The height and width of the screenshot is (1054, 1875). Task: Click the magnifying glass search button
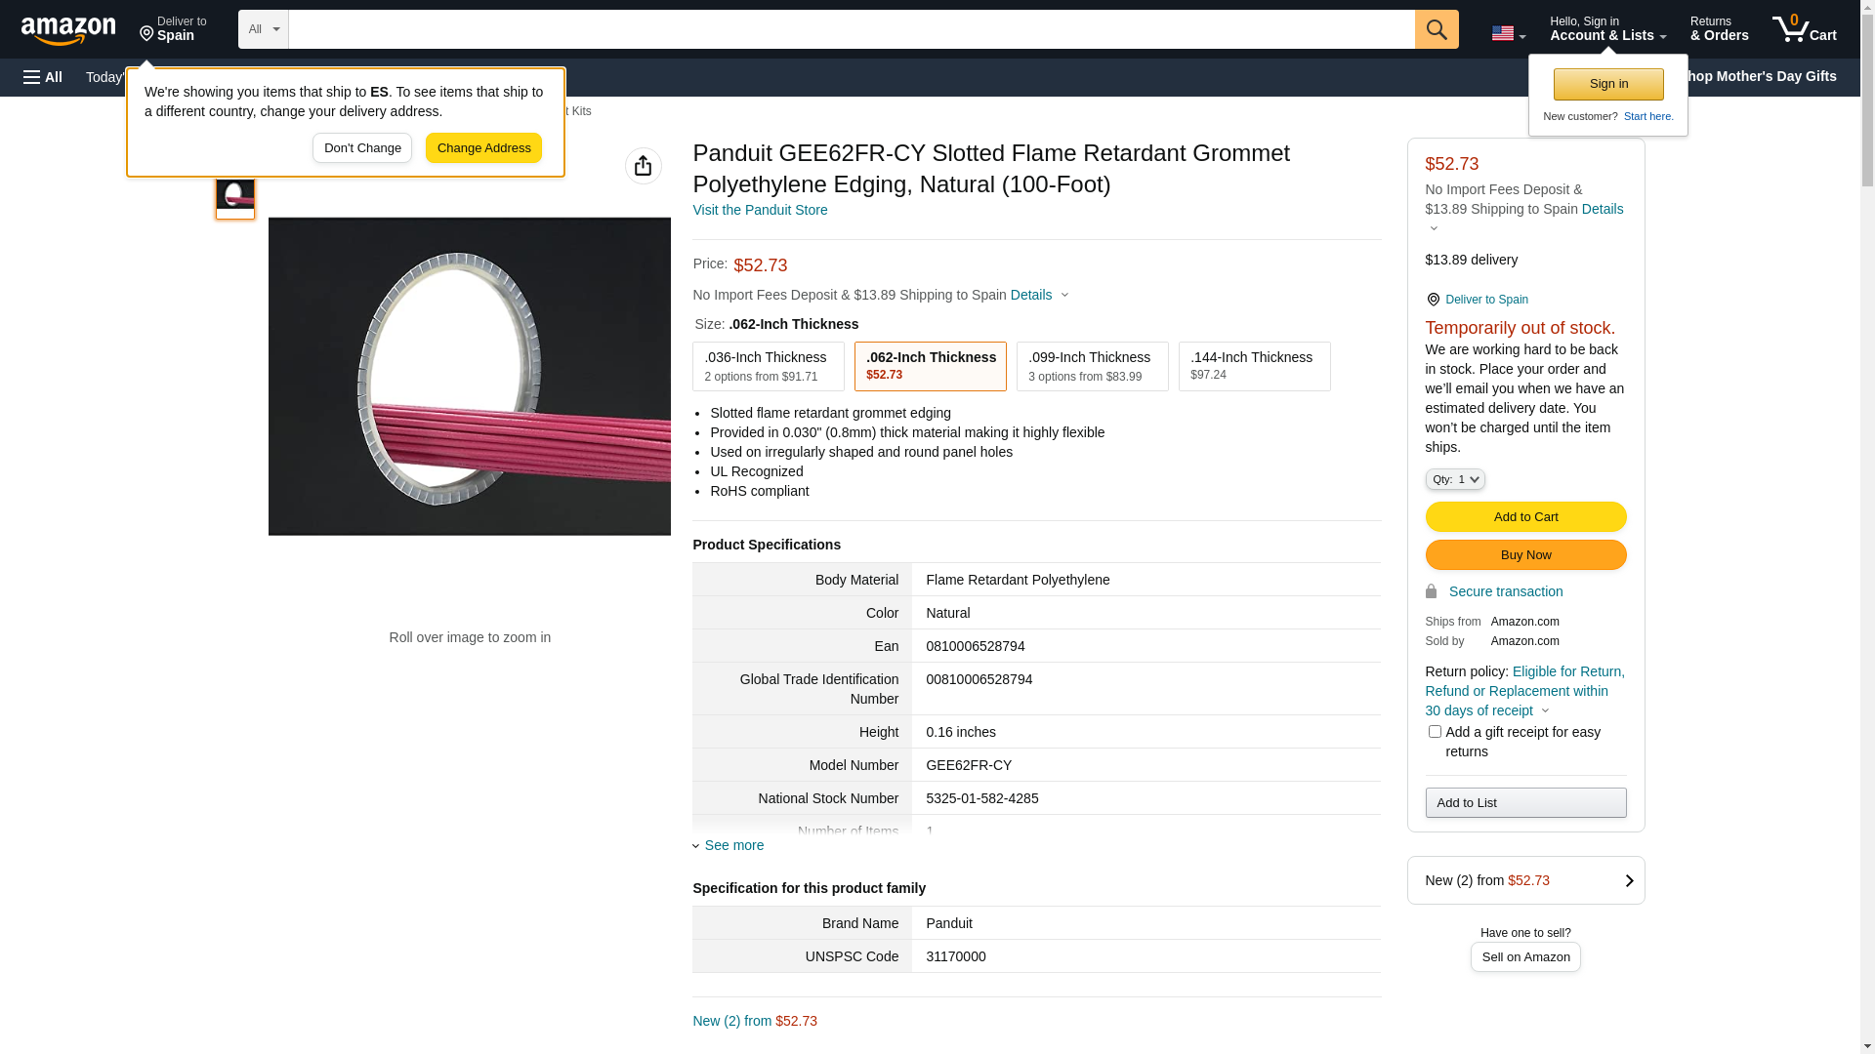coord(1436,29)
